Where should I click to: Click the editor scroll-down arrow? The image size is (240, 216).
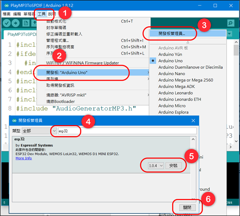(x=236, y=141)
